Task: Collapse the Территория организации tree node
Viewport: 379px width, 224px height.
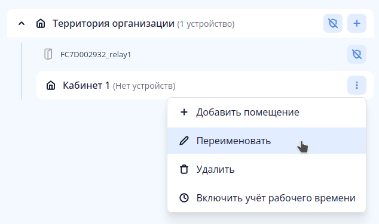Action: (x=22, y=24)
